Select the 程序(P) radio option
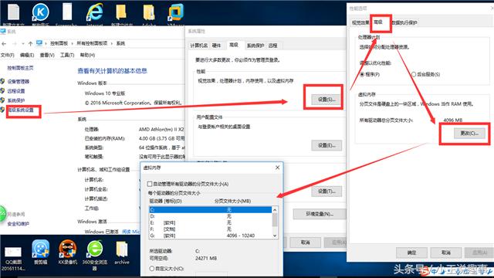Viewport: 494px width, 278px height. [362, 74]
